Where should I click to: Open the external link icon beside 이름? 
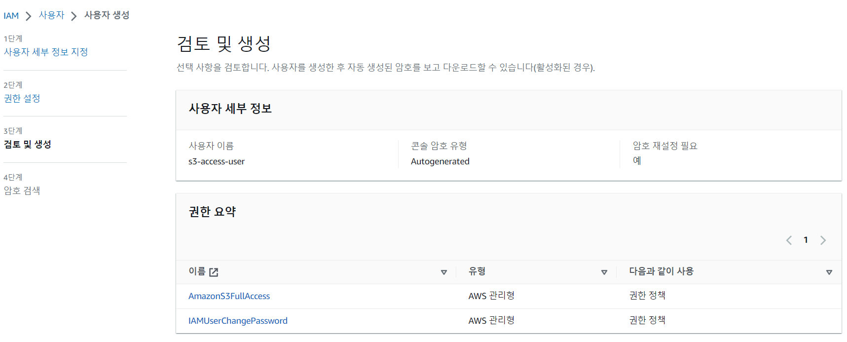[214, 272]
